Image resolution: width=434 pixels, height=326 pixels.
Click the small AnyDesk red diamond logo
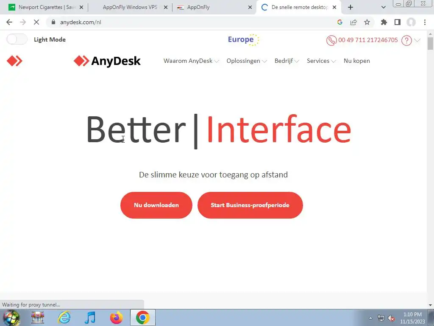[14, 61]
